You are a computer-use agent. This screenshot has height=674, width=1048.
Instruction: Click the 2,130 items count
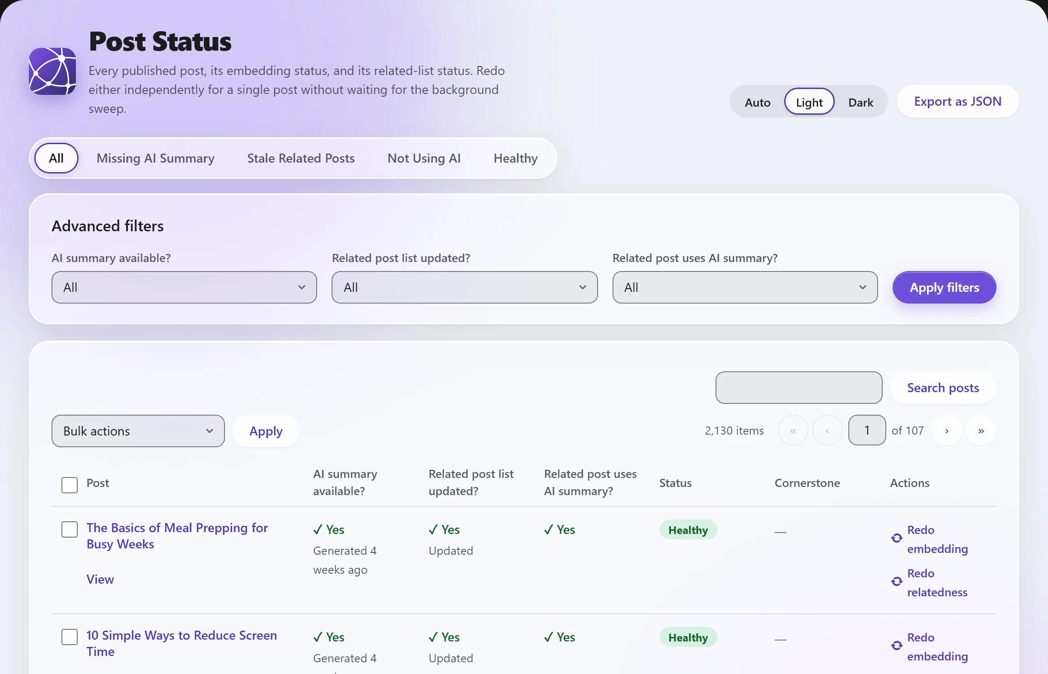734,431
